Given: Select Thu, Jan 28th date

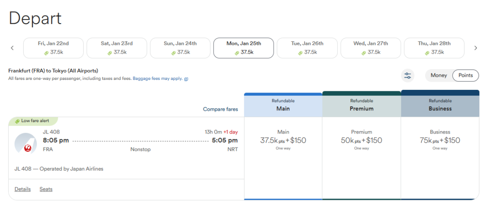Looking at the screenshot, I should (x=434, y=48).
